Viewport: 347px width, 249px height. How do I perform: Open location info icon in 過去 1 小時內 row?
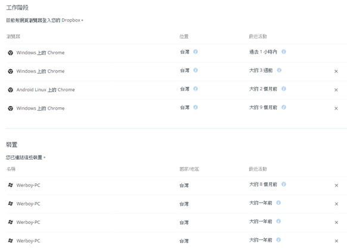coord(196,52)
